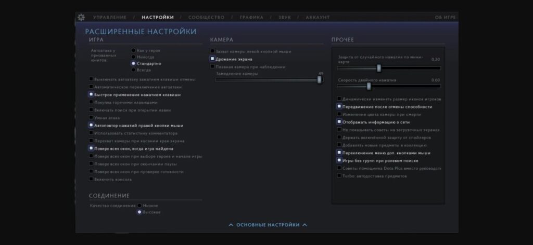The image size is (533, 245).
Task: Click the up chevron right of Основные настройки
Action: (x=305, y=225)
